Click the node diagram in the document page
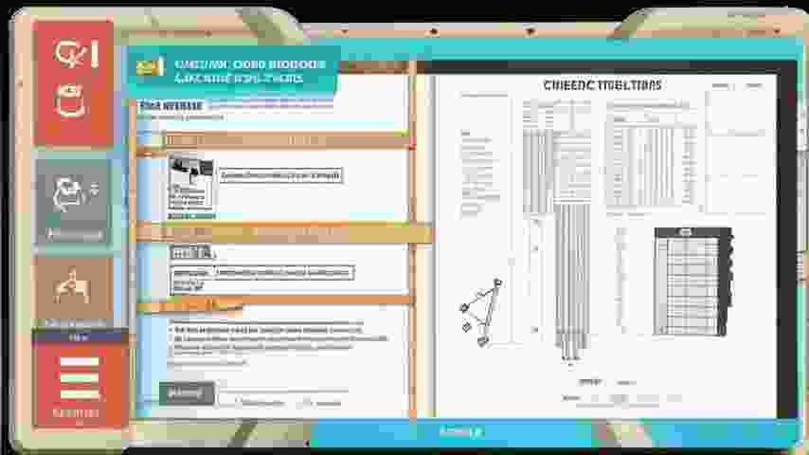 coord(482,309)
